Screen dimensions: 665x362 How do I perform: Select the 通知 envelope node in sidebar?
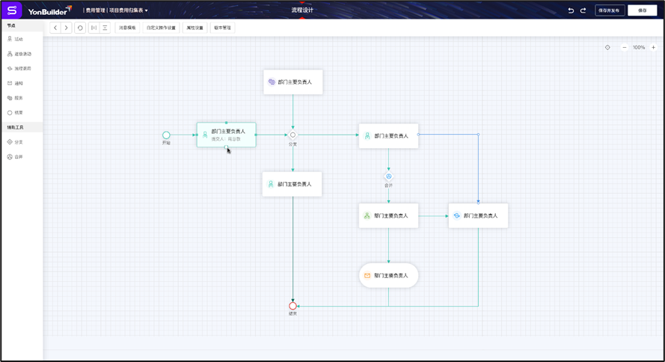coord(15,83)
